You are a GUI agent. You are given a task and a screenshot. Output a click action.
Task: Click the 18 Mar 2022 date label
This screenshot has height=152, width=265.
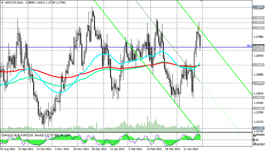tap(172, 149)
